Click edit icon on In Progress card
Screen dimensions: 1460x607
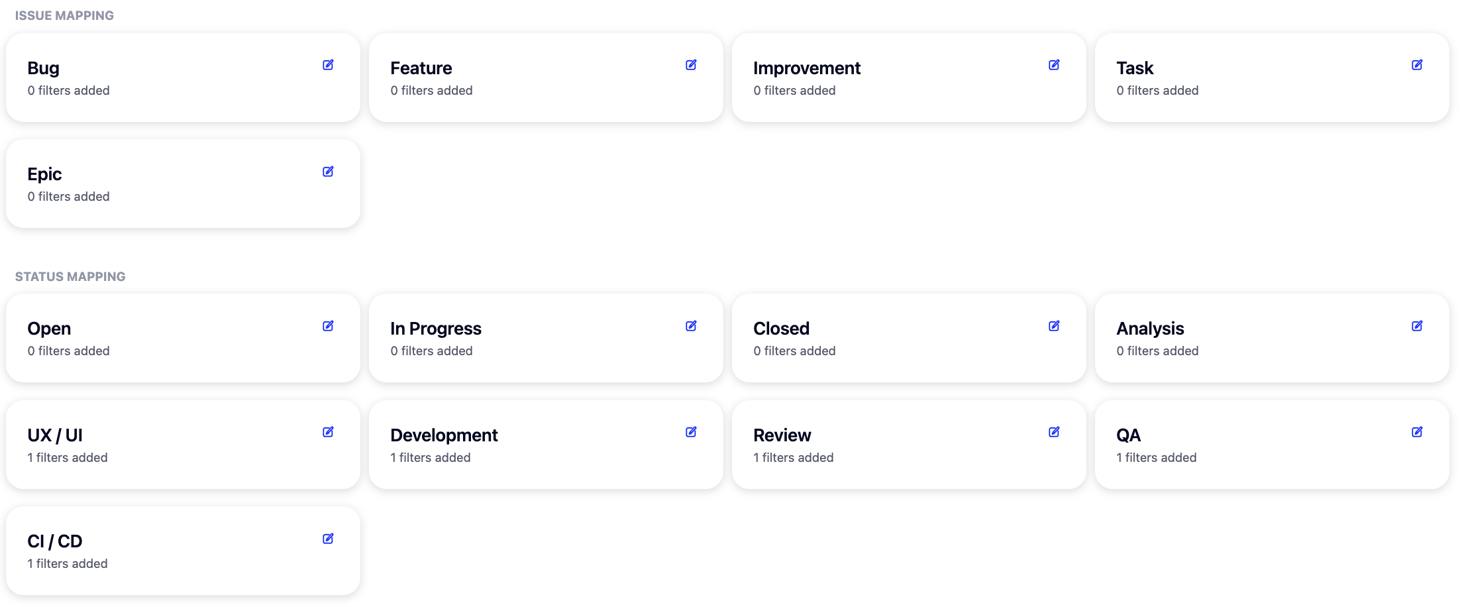[691, 326]
